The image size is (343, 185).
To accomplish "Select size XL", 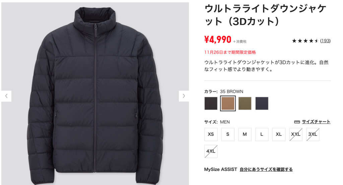I will coord(279,134).
